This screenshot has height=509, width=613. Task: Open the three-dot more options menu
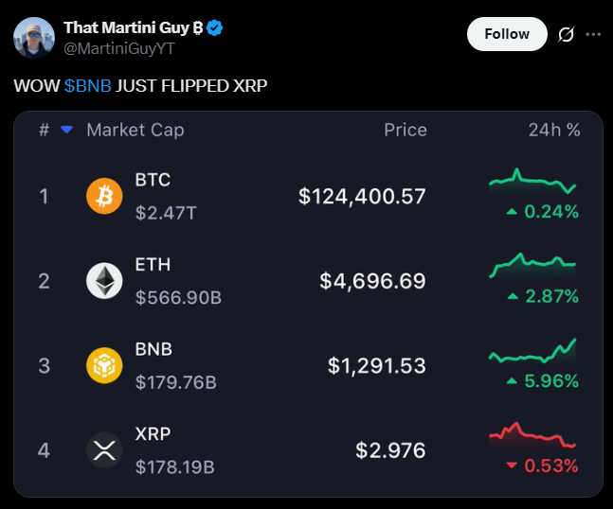[x=594, y=34]
